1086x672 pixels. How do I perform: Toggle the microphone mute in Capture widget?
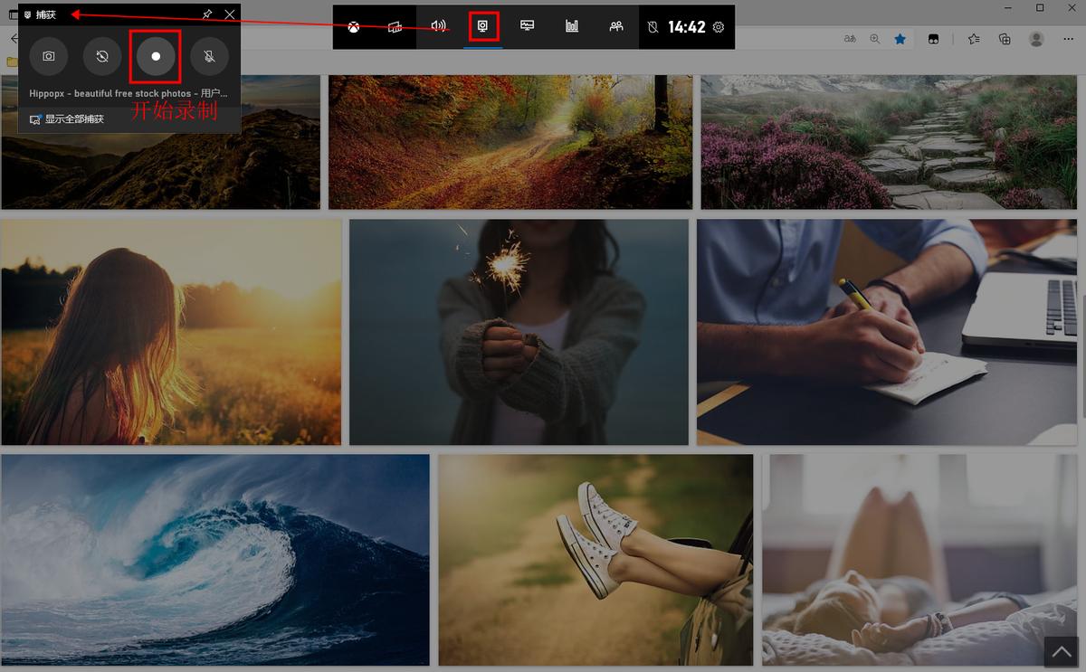pyautogui.click(x=209, y=56)
